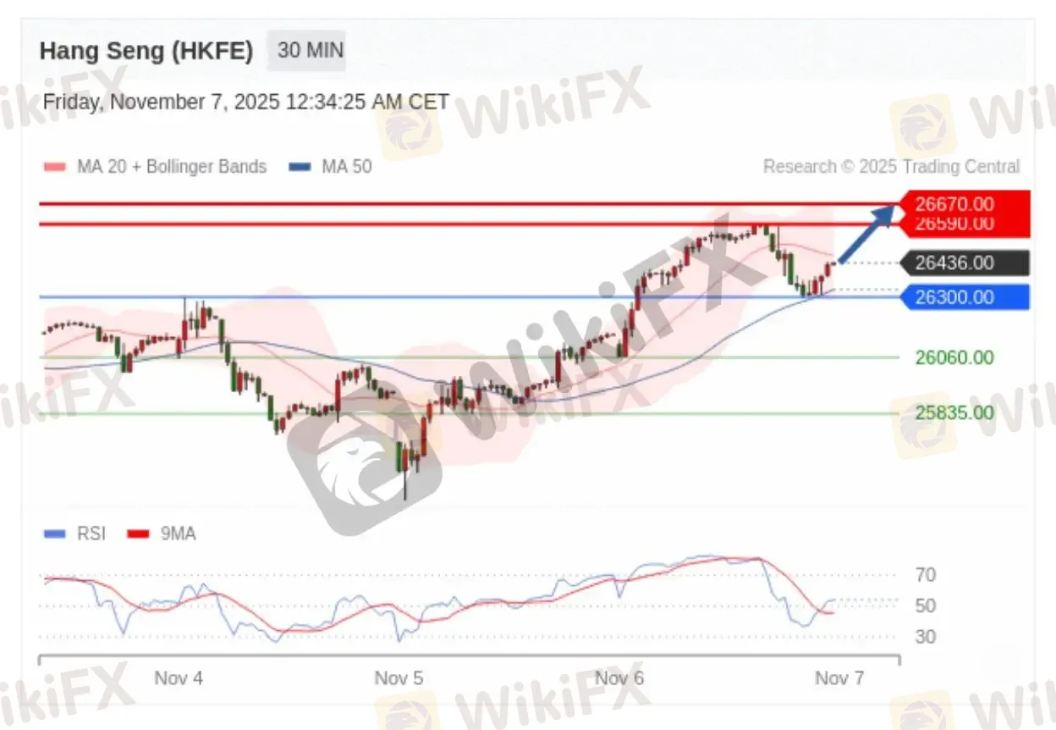Click the Nov 5 date axis label
Image resolution: width=1056 pixels, height=730 pixels.
399,678
